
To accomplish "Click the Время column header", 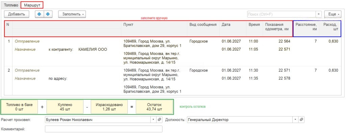I will click(254, 29).
